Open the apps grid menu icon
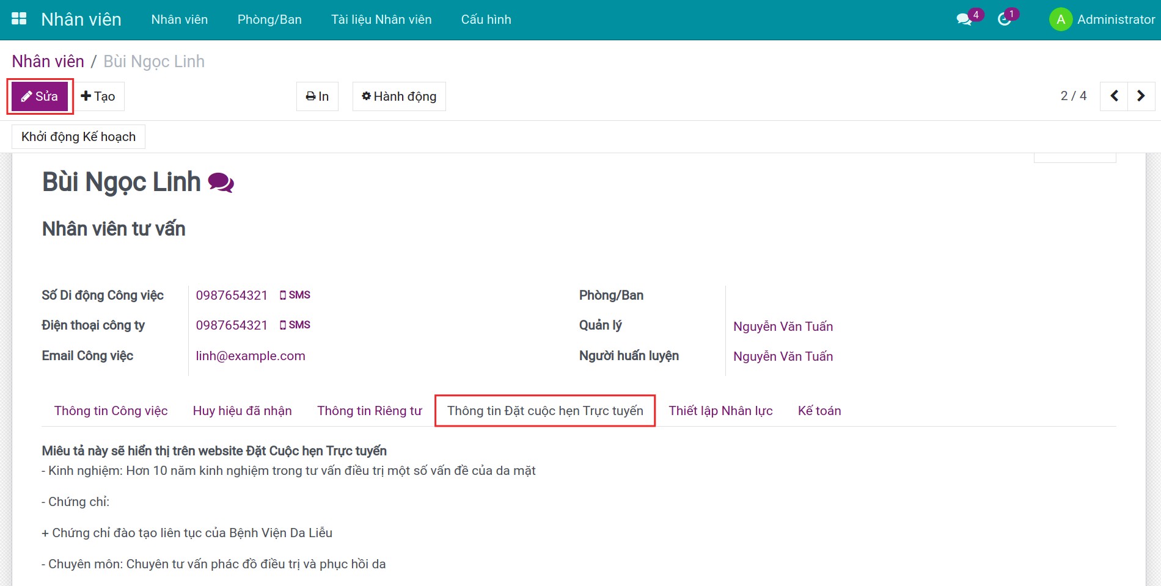This screenshot has width=1161, height=586. (x=19, y=19)
